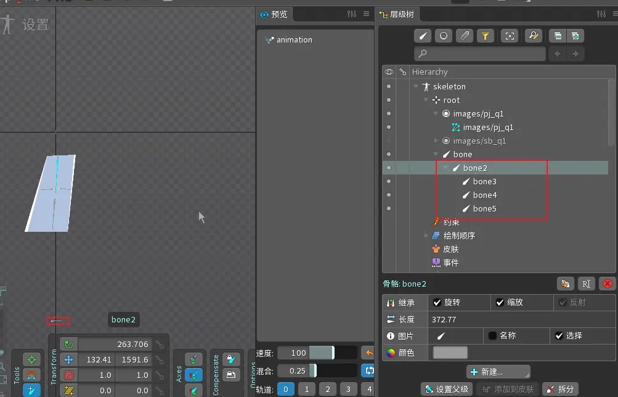Toggle the slots filter circle icon
Screen dimensions: 618x397
tap(444, 36)
